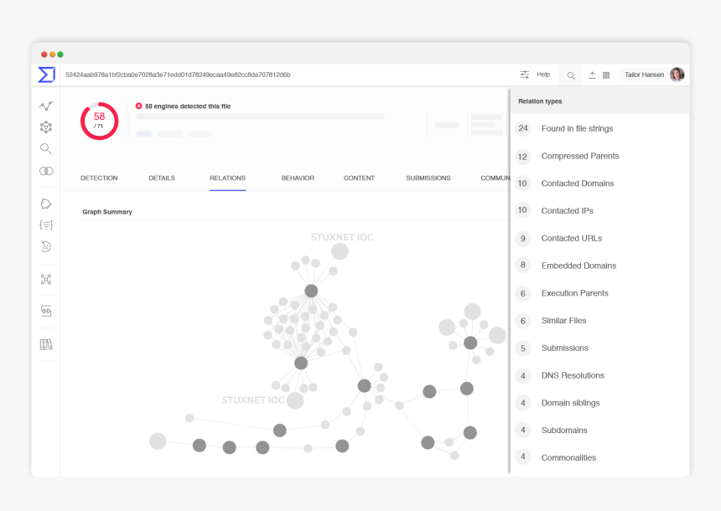The image size is (721, 511).
Task: Select the curly braces rules icon
Action: (46, 225)
